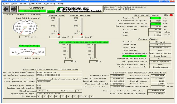Click the Manifold Pressure dial gauge
The width and height of the screenshot is (177, 104).
coord(25,27)
